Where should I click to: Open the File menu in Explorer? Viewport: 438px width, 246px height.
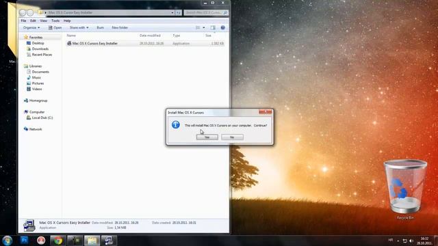(23, 20)
